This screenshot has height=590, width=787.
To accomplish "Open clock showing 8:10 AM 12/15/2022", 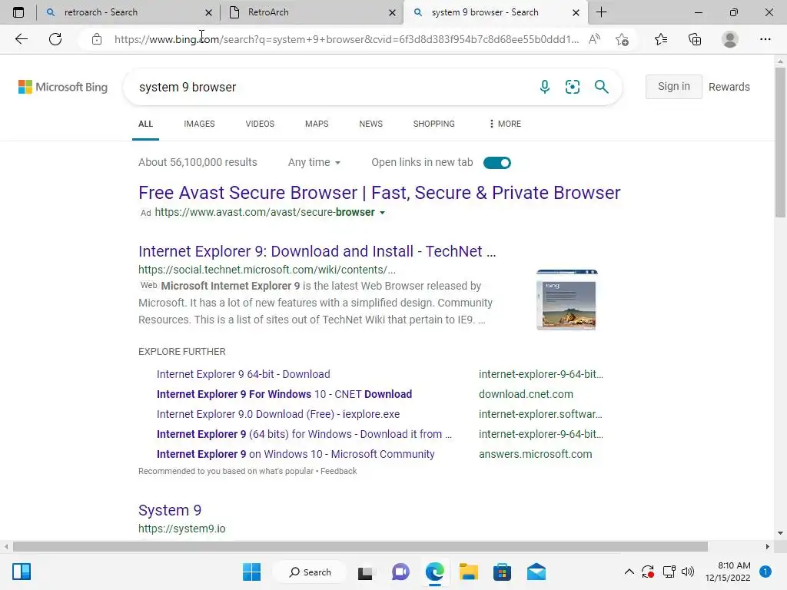I will point(728,572).
